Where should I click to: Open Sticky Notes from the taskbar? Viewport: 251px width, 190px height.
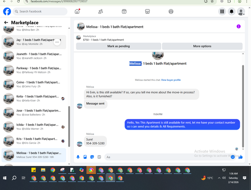34,170
